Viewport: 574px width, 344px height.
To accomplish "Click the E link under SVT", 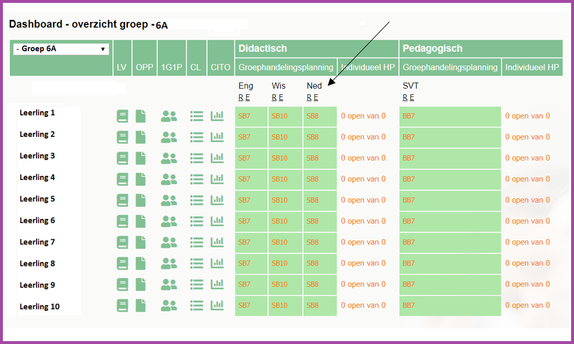I will click(x=412, y=98).
